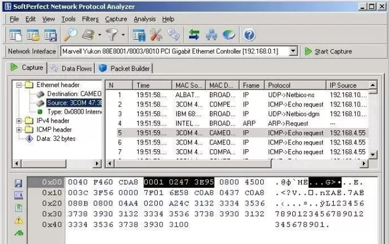Select packet 7 with COMPA destination

237,152
